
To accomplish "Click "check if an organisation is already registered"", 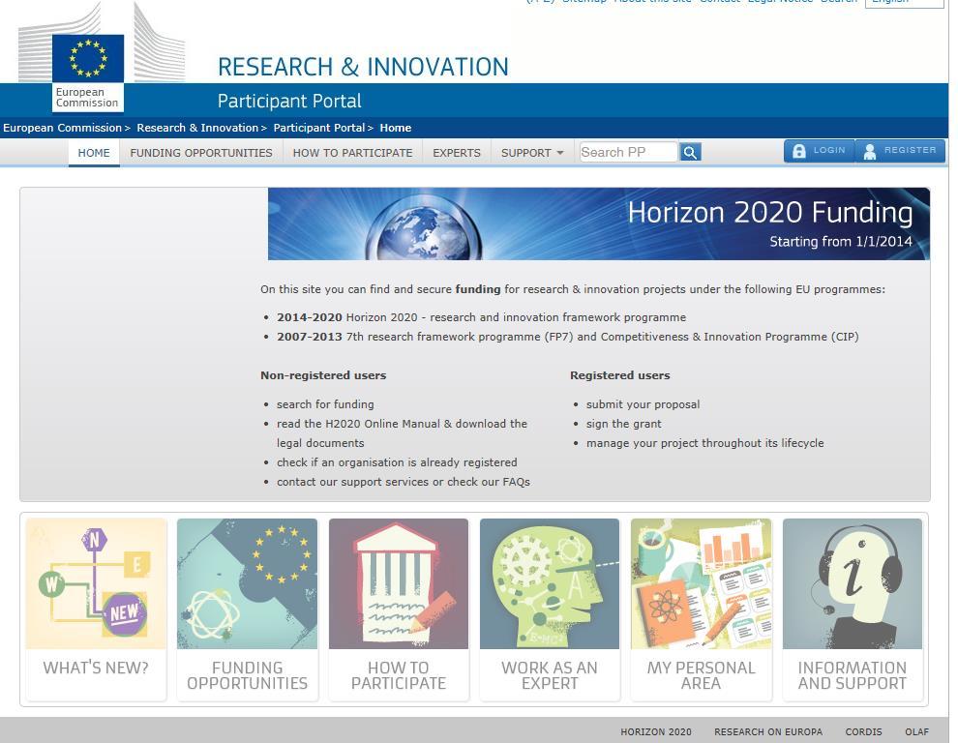I will pos(397,461).
